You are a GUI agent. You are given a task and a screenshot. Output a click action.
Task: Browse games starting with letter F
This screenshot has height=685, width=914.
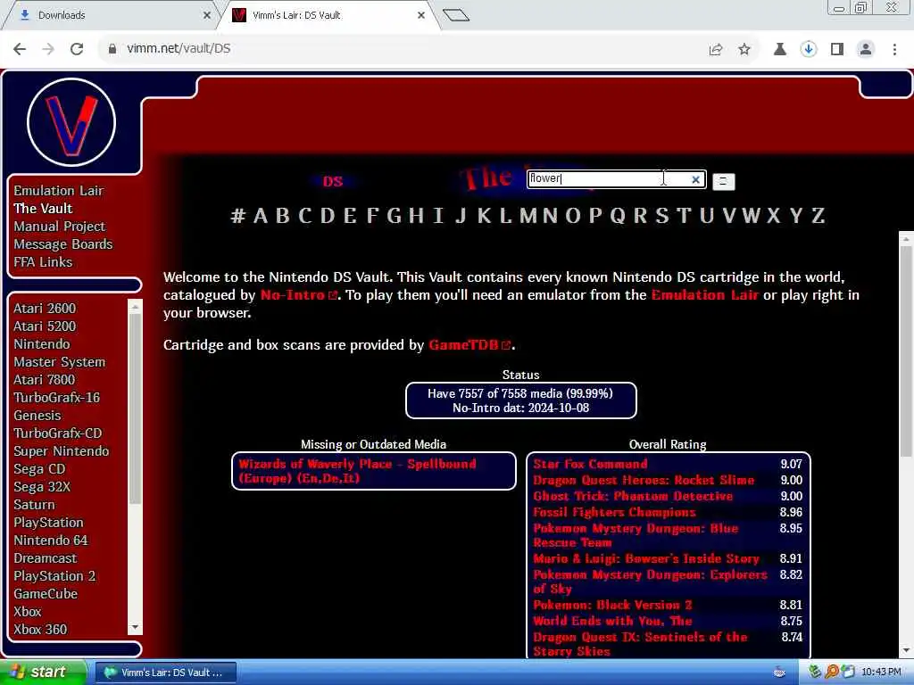pyautogui.click(x=372, y=216)
